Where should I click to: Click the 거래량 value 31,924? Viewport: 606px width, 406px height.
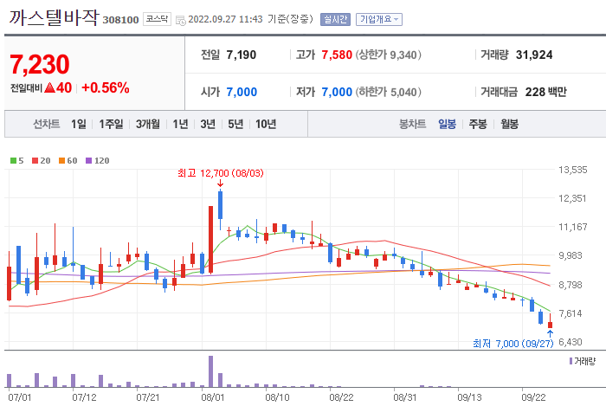tap(534, 55)
